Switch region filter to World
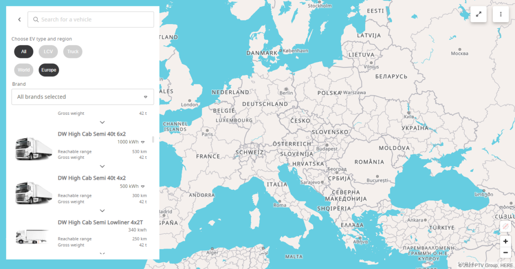The height and width of the screenshot is (269, 515). [x=23, y=69]
